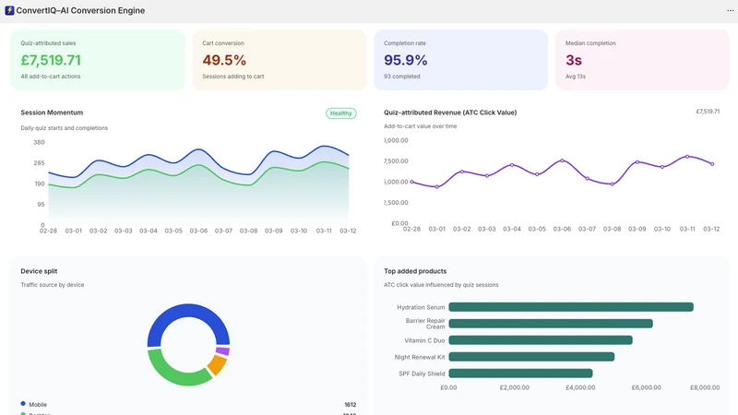
Task: Click the 03-06 label on Session Momentum axis
Action: click(198, 231)
